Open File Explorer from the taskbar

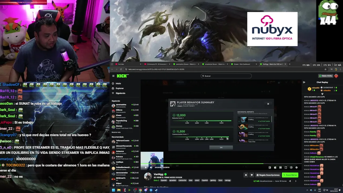(x=119, y=190)
